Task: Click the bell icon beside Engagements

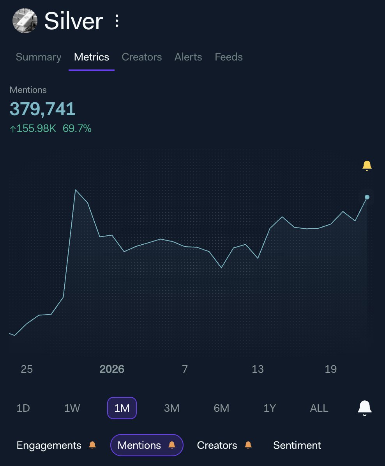Action: point(92,445)
